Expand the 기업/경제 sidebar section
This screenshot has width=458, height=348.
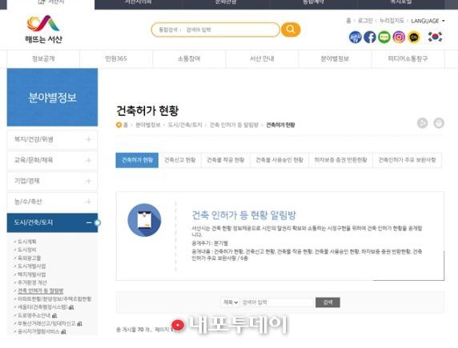(x=52, y=181)
